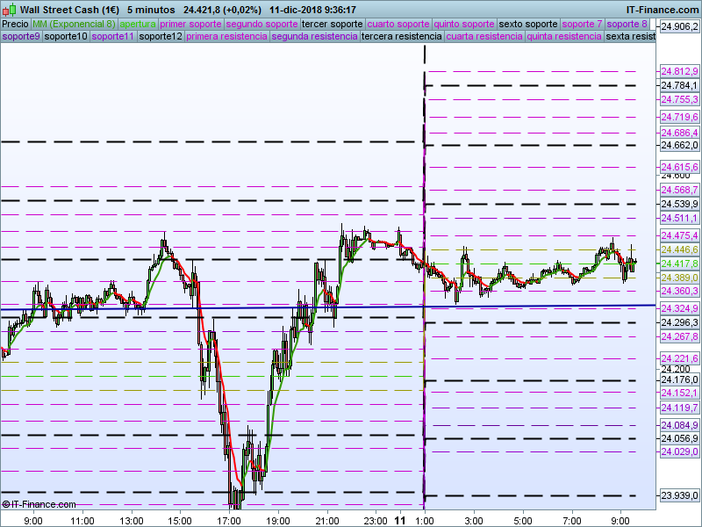Click the 24.906,2 price label
The image size is (702, 527).
679,27
